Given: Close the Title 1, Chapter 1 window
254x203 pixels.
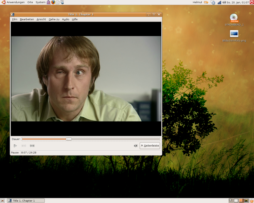Looking at the screenshot, I should [x=159, y=15].
